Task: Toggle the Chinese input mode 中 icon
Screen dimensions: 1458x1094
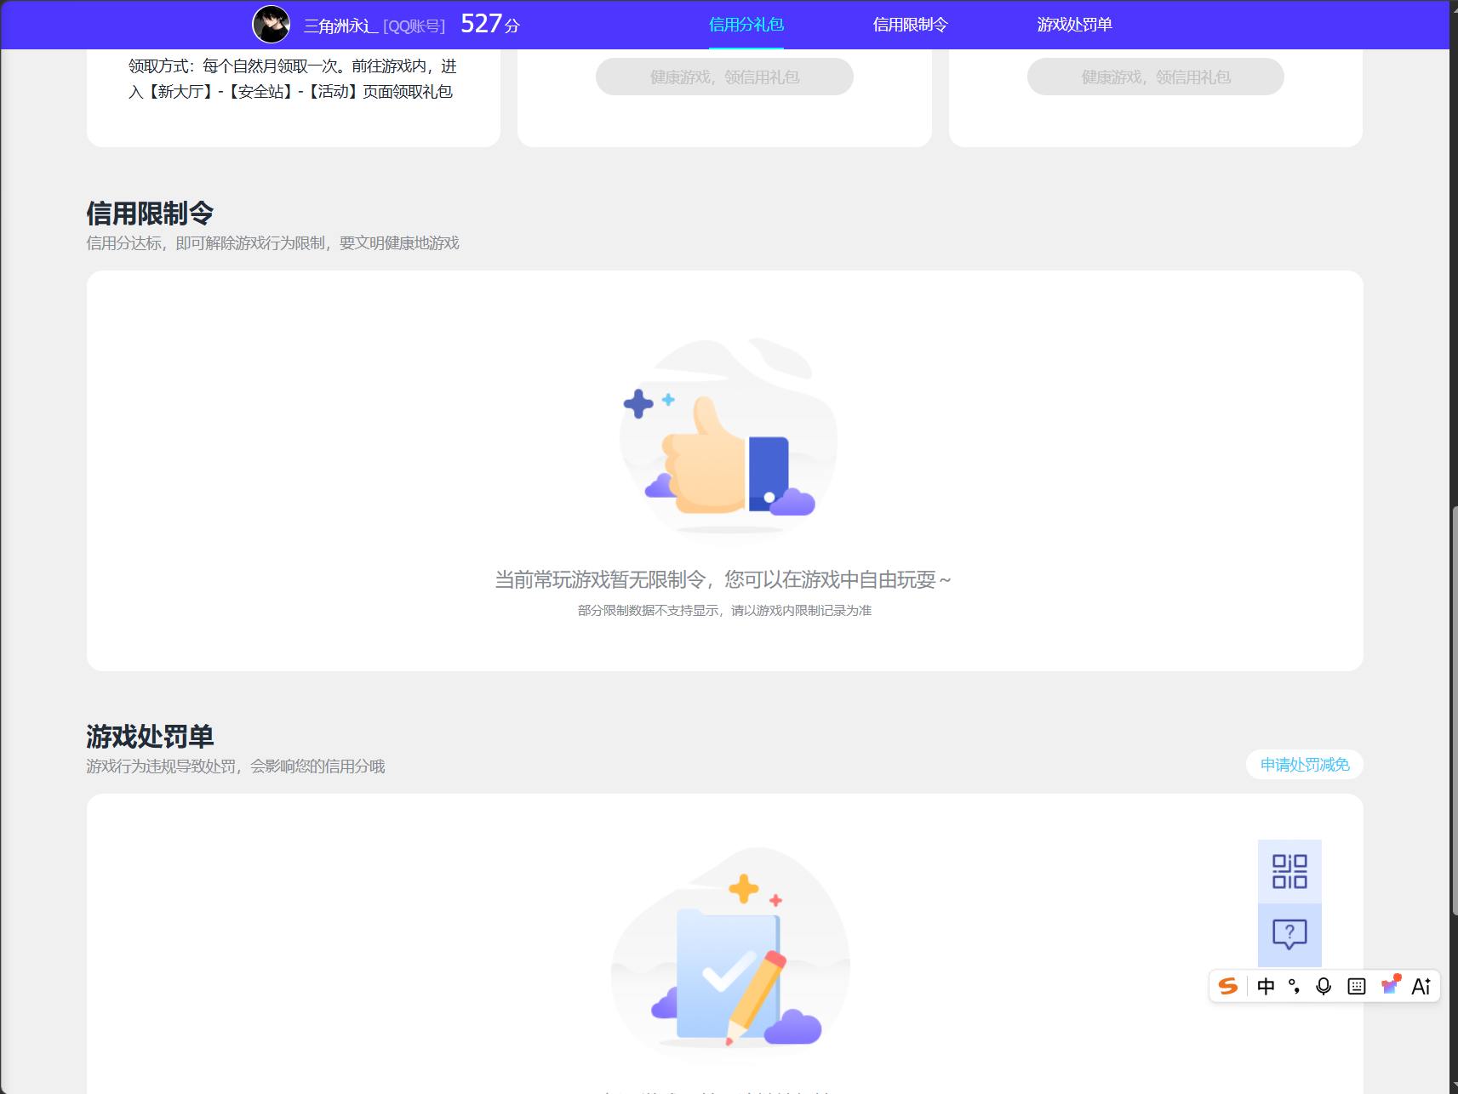Action: click(1266, 986)
